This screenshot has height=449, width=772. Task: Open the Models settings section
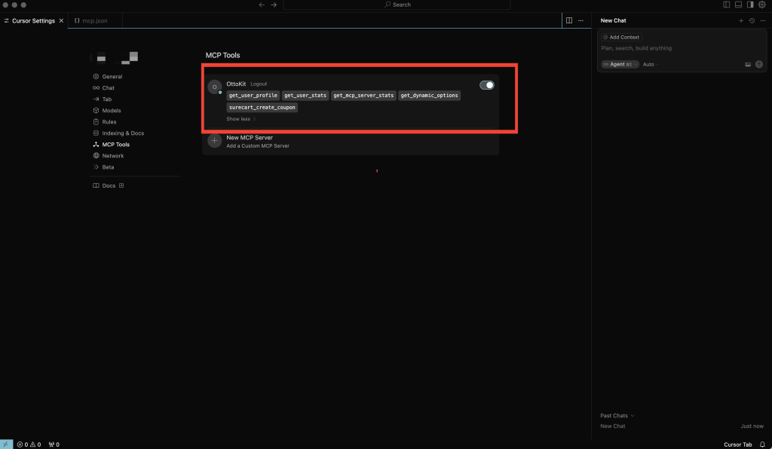pyautogui.click(x=111, y=111)
